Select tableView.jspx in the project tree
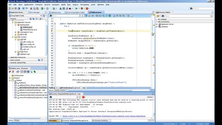Screen dimensions: 222x125 [25, 54]
